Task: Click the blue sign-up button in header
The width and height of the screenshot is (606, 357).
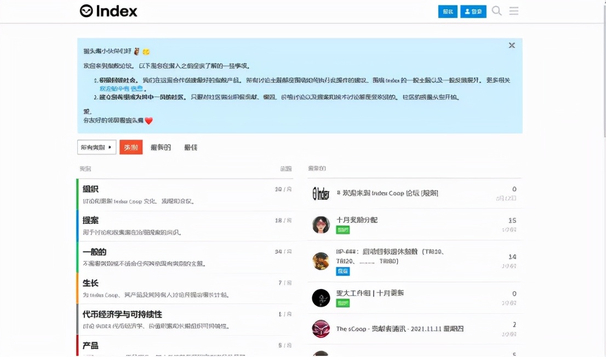Action: [447, 11]
